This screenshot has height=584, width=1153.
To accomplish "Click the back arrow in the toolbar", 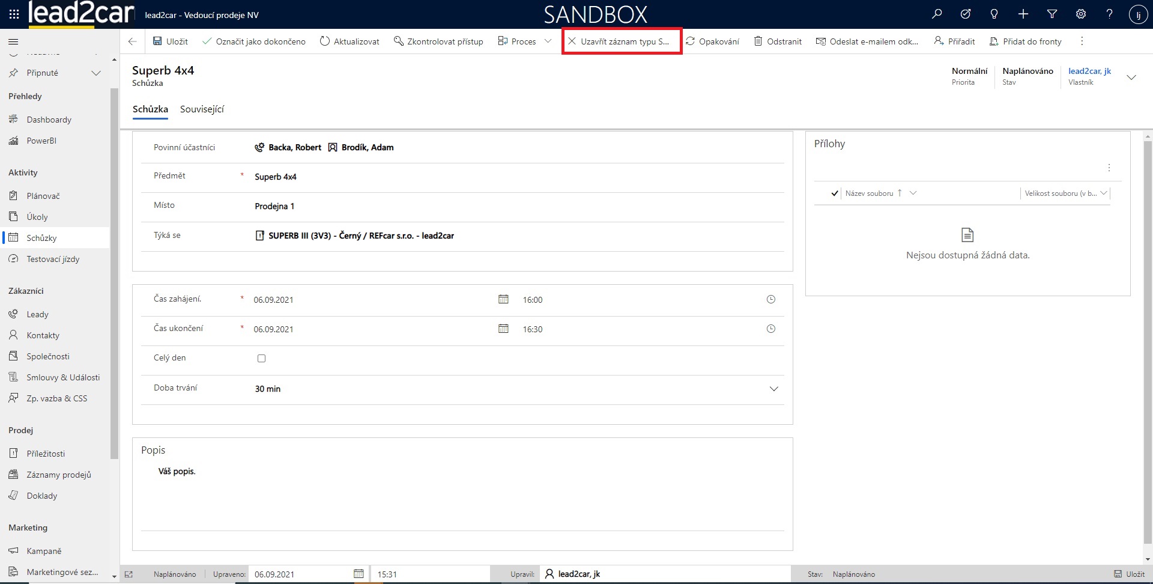I will coord(133,41).
